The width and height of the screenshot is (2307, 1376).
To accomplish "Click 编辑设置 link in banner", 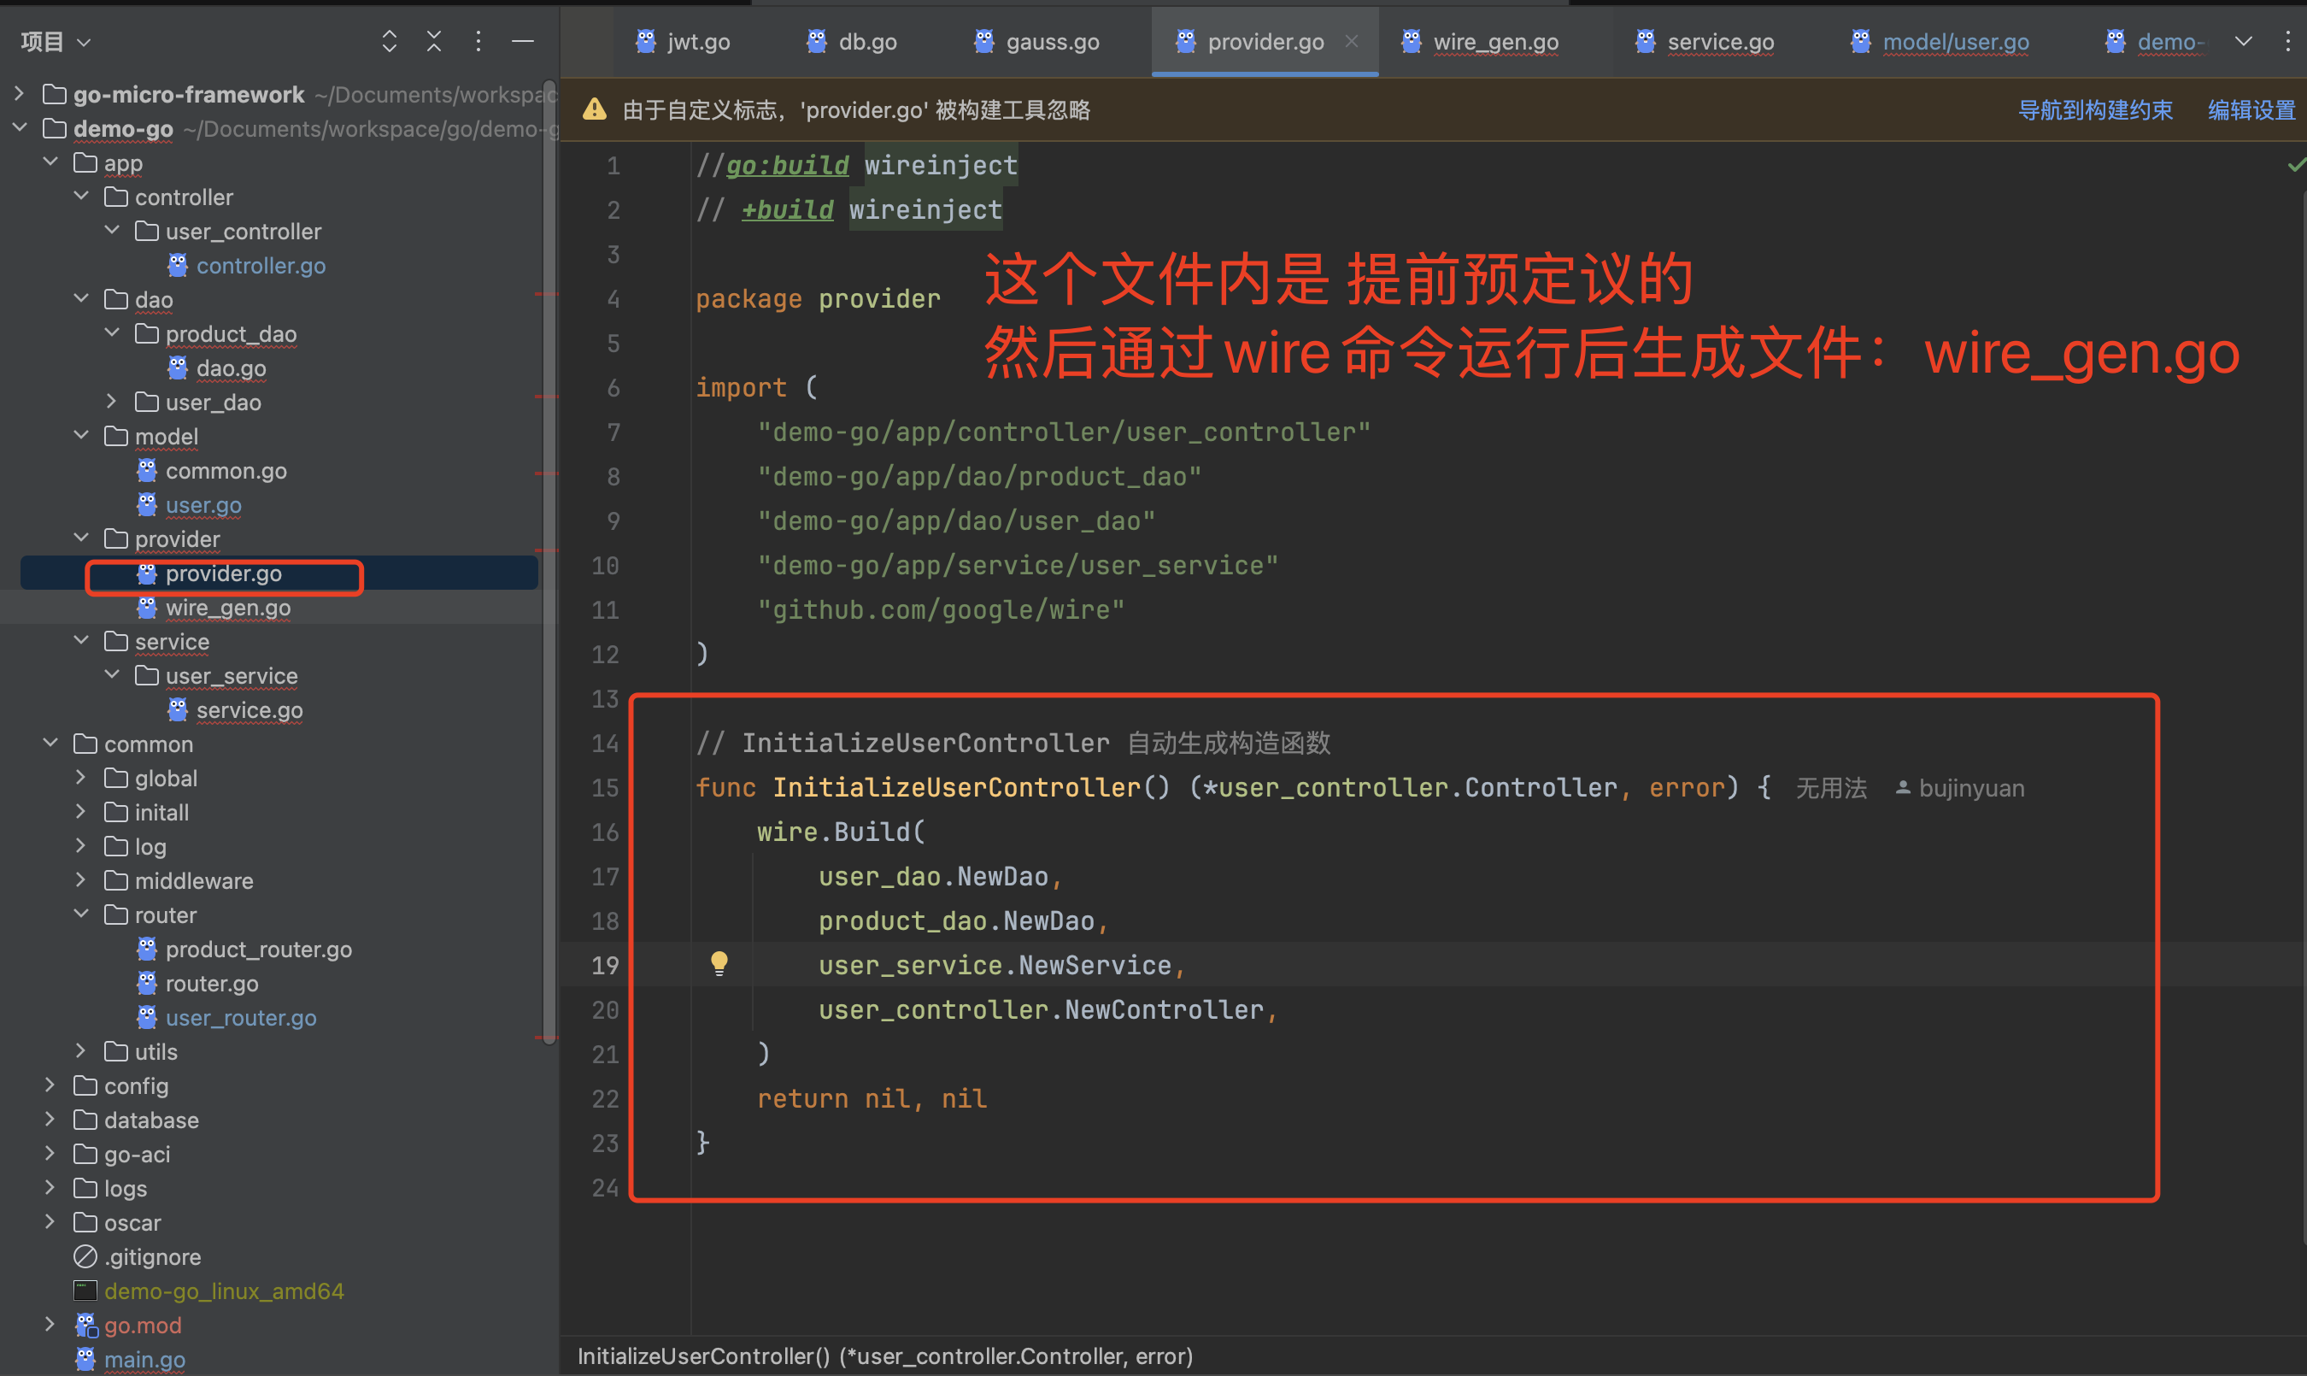I will [x=2251, y=110].
